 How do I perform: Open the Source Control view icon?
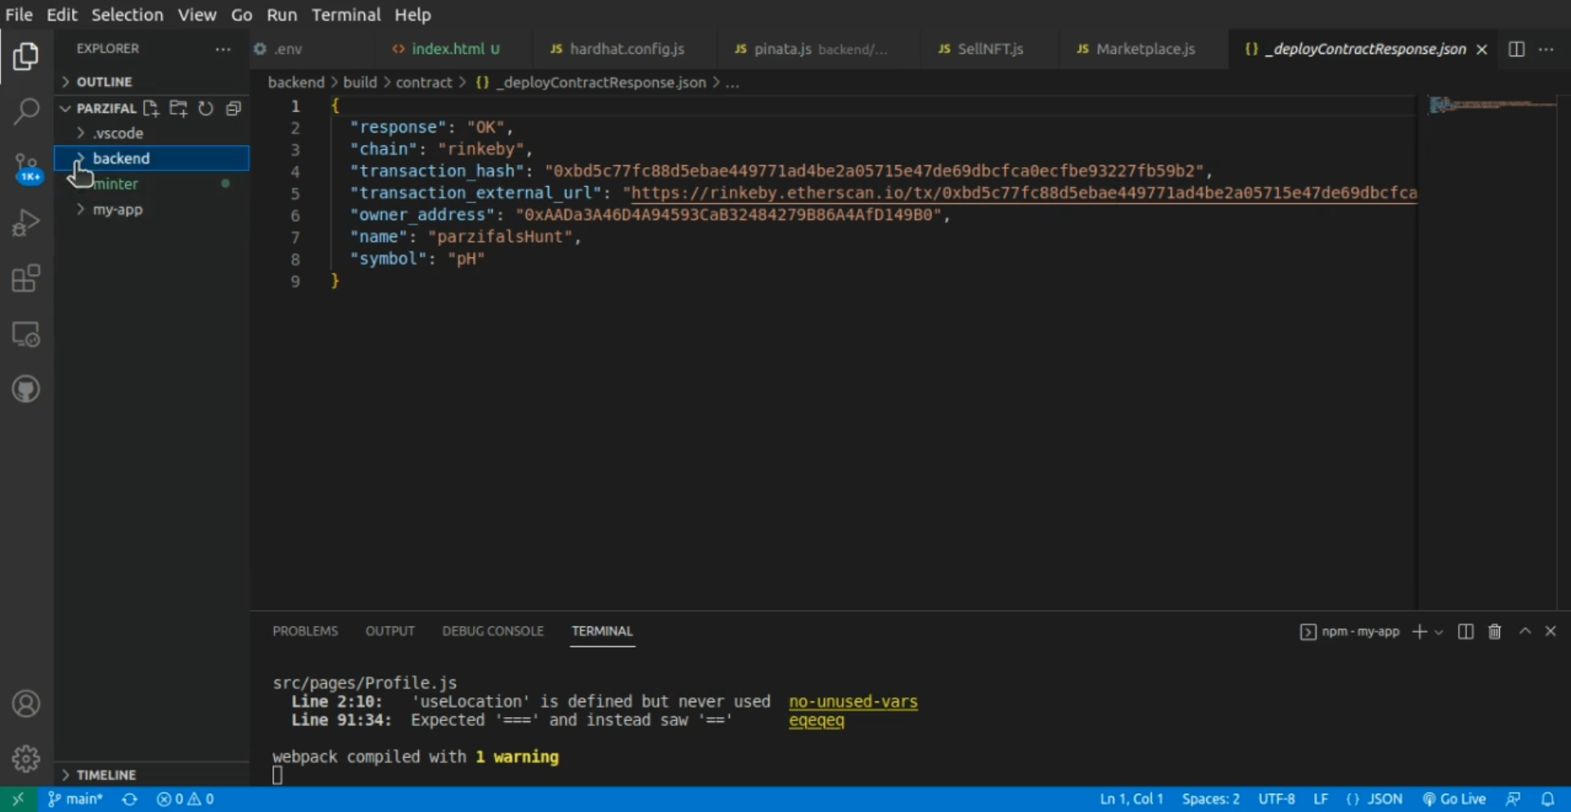pos(27,168)
